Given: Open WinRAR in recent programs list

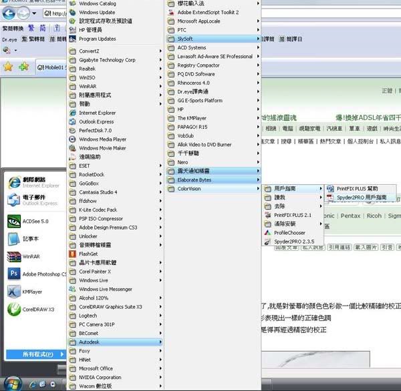Looking at the screenshot, I should 35,256.
